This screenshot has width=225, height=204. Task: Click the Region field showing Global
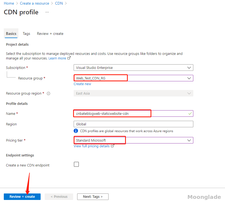click(133, 124)
